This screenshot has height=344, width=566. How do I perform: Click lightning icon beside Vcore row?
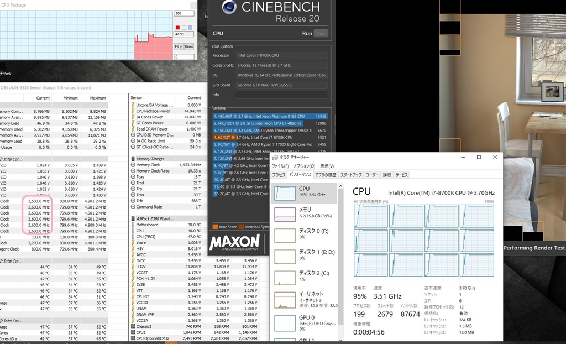point(133,243)
